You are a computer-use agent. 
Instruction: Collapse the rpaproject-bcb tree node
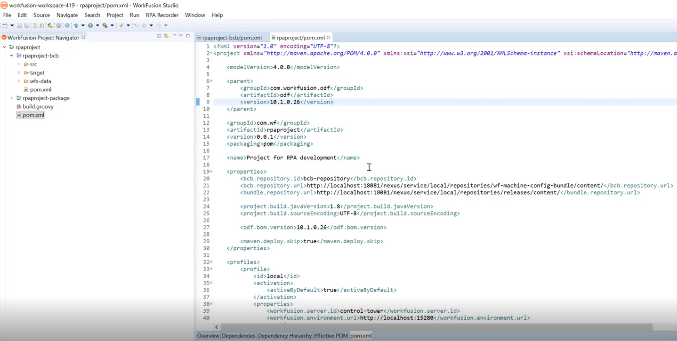click(12, 56)
